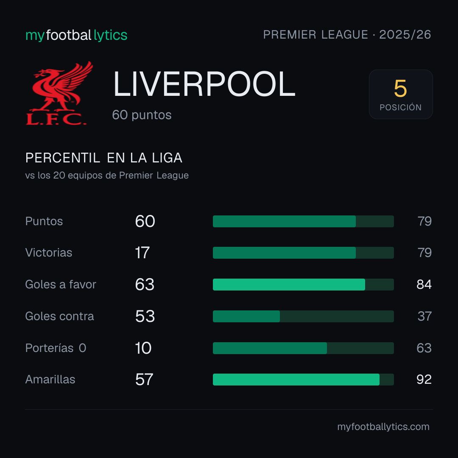
Task: Click the Goles a favor label
Action: tap(61, 284)
